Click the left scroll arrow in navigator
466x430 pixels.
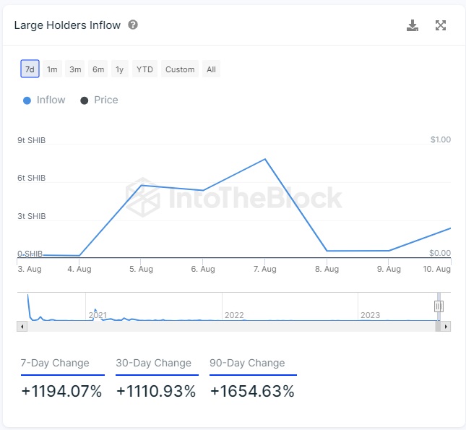22,327
